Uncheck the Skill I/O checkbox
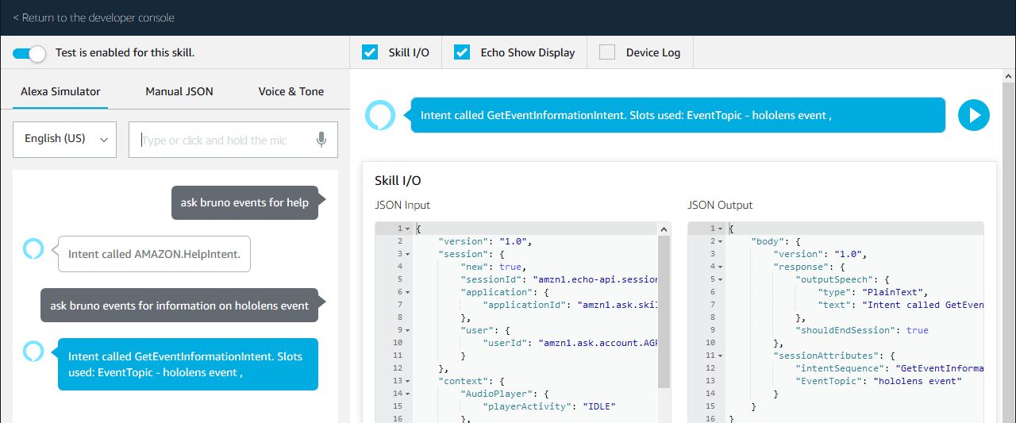The image size is (1016, 423). pos(370,52)
